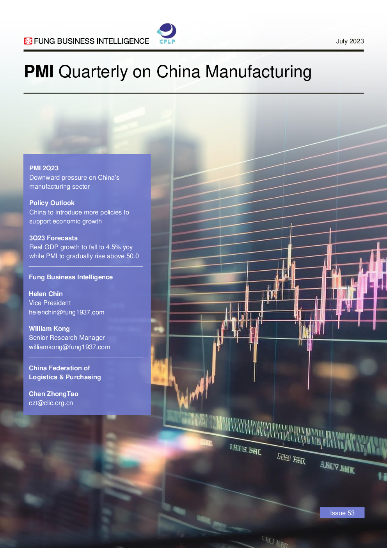Click the Downward pressure on China's manufacturing text
The height and width of the screenshot is (548, 387).
pyautogui.click(x=74, y=182)
